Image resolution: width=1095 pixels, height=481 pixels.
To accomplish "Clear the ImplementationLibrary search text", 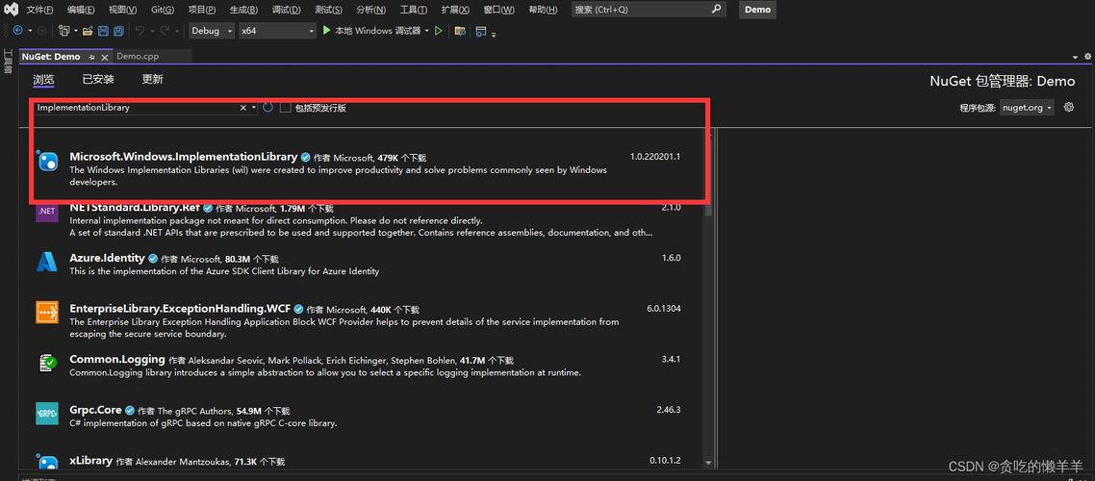I will [243, 108].
